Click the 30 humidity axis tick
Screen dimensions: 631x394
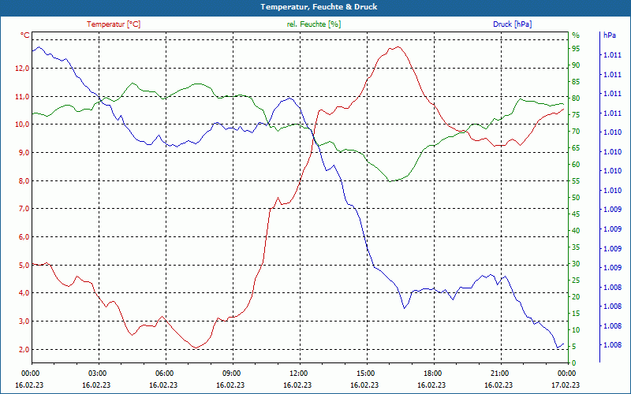(x=576, y=264)
